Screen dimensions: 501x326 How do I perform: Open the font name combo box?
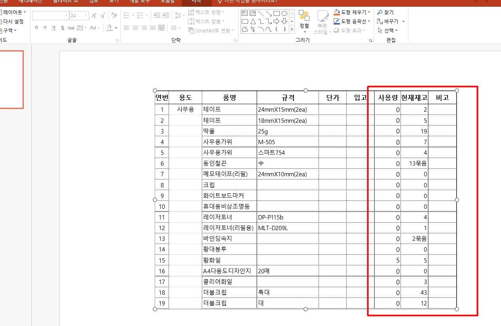(50, 16)
